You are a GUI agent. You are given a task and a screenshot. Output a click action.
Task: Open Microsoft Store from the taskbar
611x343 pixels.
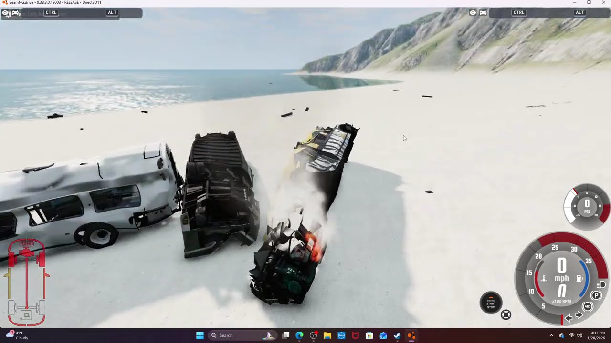click(x=369, y=335)
